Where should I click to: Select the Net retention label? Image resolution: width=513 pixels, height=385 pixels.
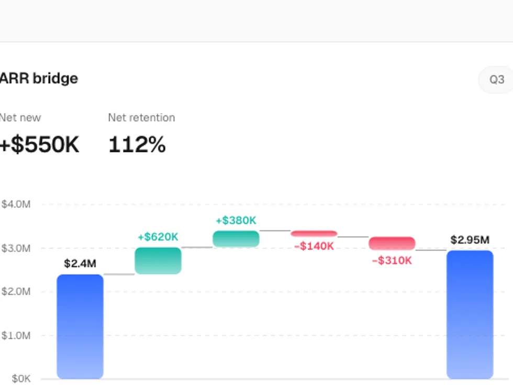pos(141,117)
